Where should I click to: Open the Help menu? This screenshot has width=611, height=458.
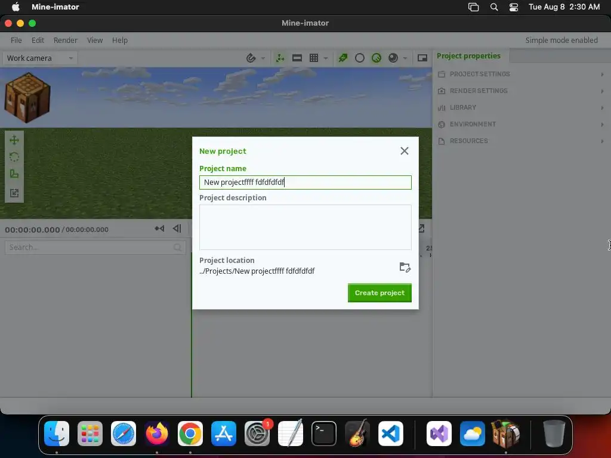[120, 40]
